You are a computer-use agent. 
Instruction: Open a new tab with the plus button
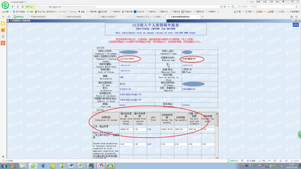202,17
